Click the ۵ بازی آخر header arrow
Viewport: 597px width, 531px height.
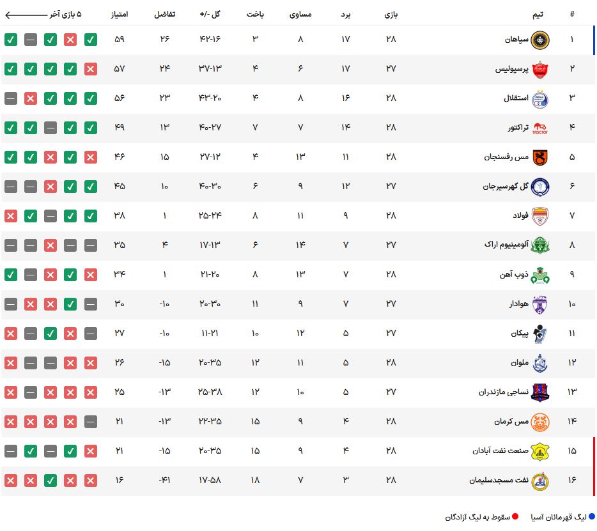(x=26, y=14)
